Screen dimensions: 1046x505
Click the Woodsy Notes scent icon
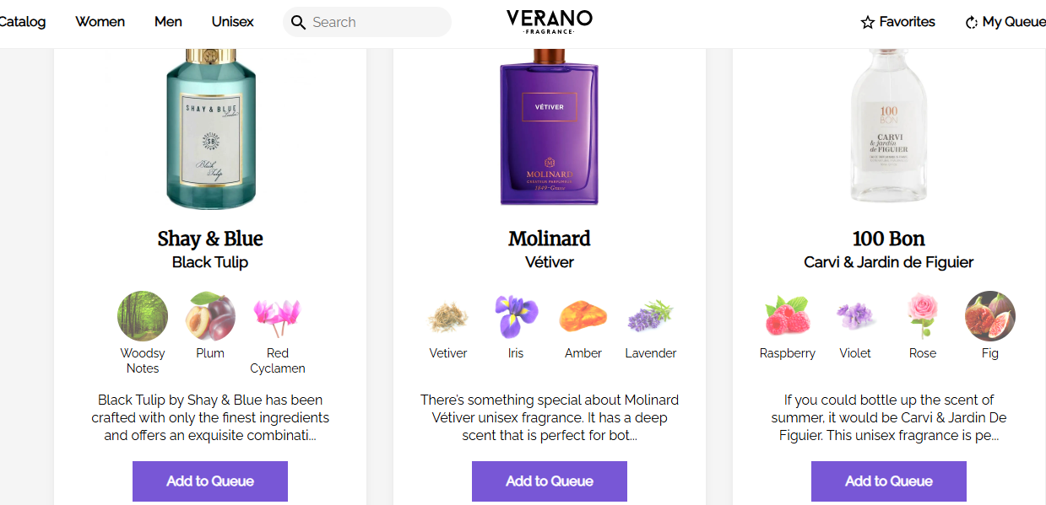pos(143,317)
